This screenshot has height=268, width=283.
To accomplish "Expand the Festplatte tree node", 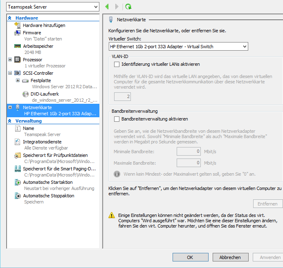I will 18,80.
